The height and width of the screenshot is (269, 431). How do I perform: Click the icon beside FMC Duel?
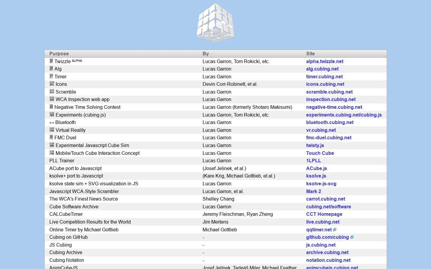(x=51, y=137)
